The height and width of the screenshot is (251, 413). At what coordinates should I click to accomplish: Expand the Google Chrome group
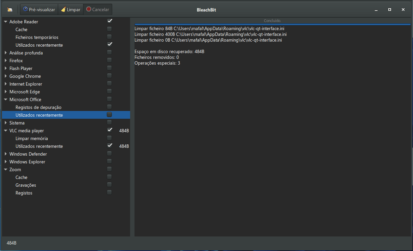[x=5, y=76]
